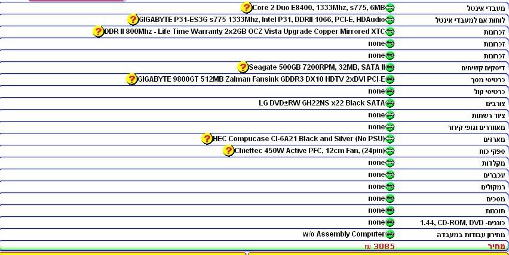Open question mark help for HEC Compucase case
The image size is (509, 255).
[x=207, y=138]
